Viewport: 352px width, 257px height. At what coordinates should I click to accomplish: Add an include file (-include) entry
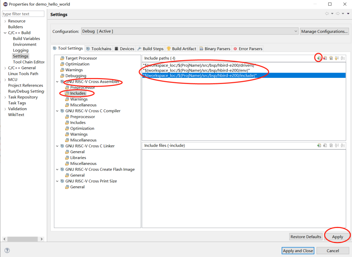[x=319, y=145]
